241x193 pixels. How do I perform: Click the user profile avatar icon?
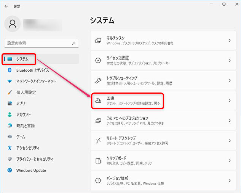point(13,24)
